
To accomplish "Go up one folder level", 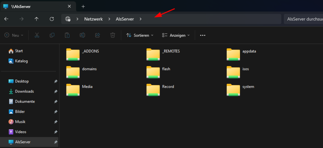I will click(x=36, y=19).
